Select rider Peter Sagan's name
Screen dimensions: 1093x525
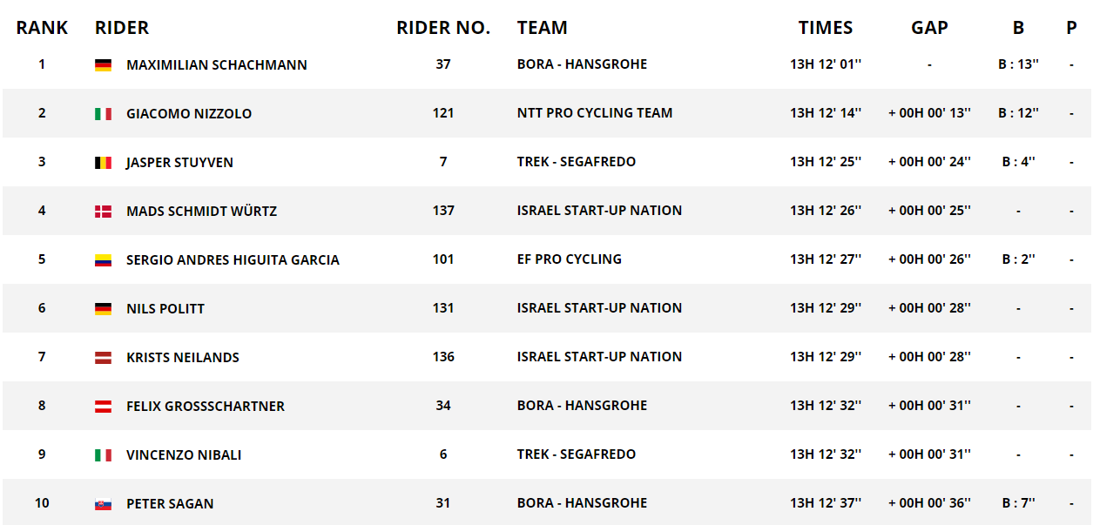(170, 503)
